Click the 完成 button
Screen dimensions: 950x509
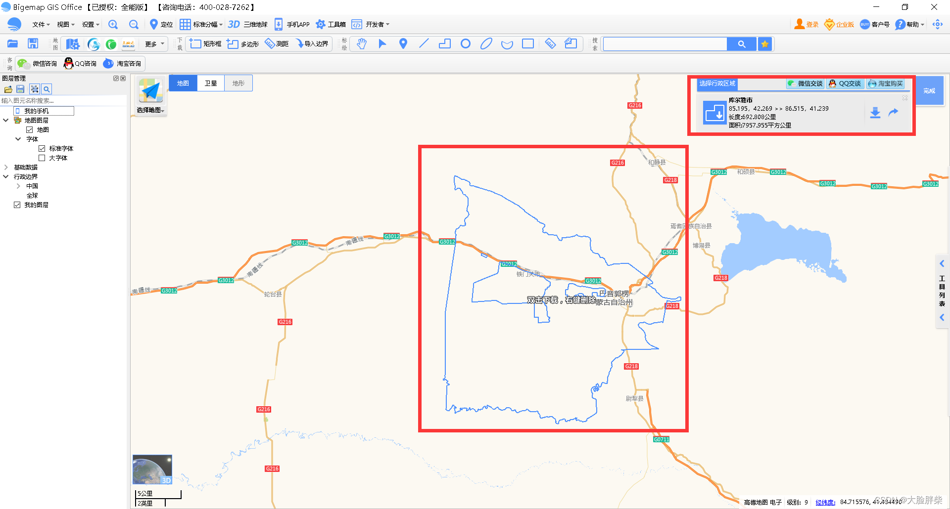pyautogui.click(x=929, y=91)
